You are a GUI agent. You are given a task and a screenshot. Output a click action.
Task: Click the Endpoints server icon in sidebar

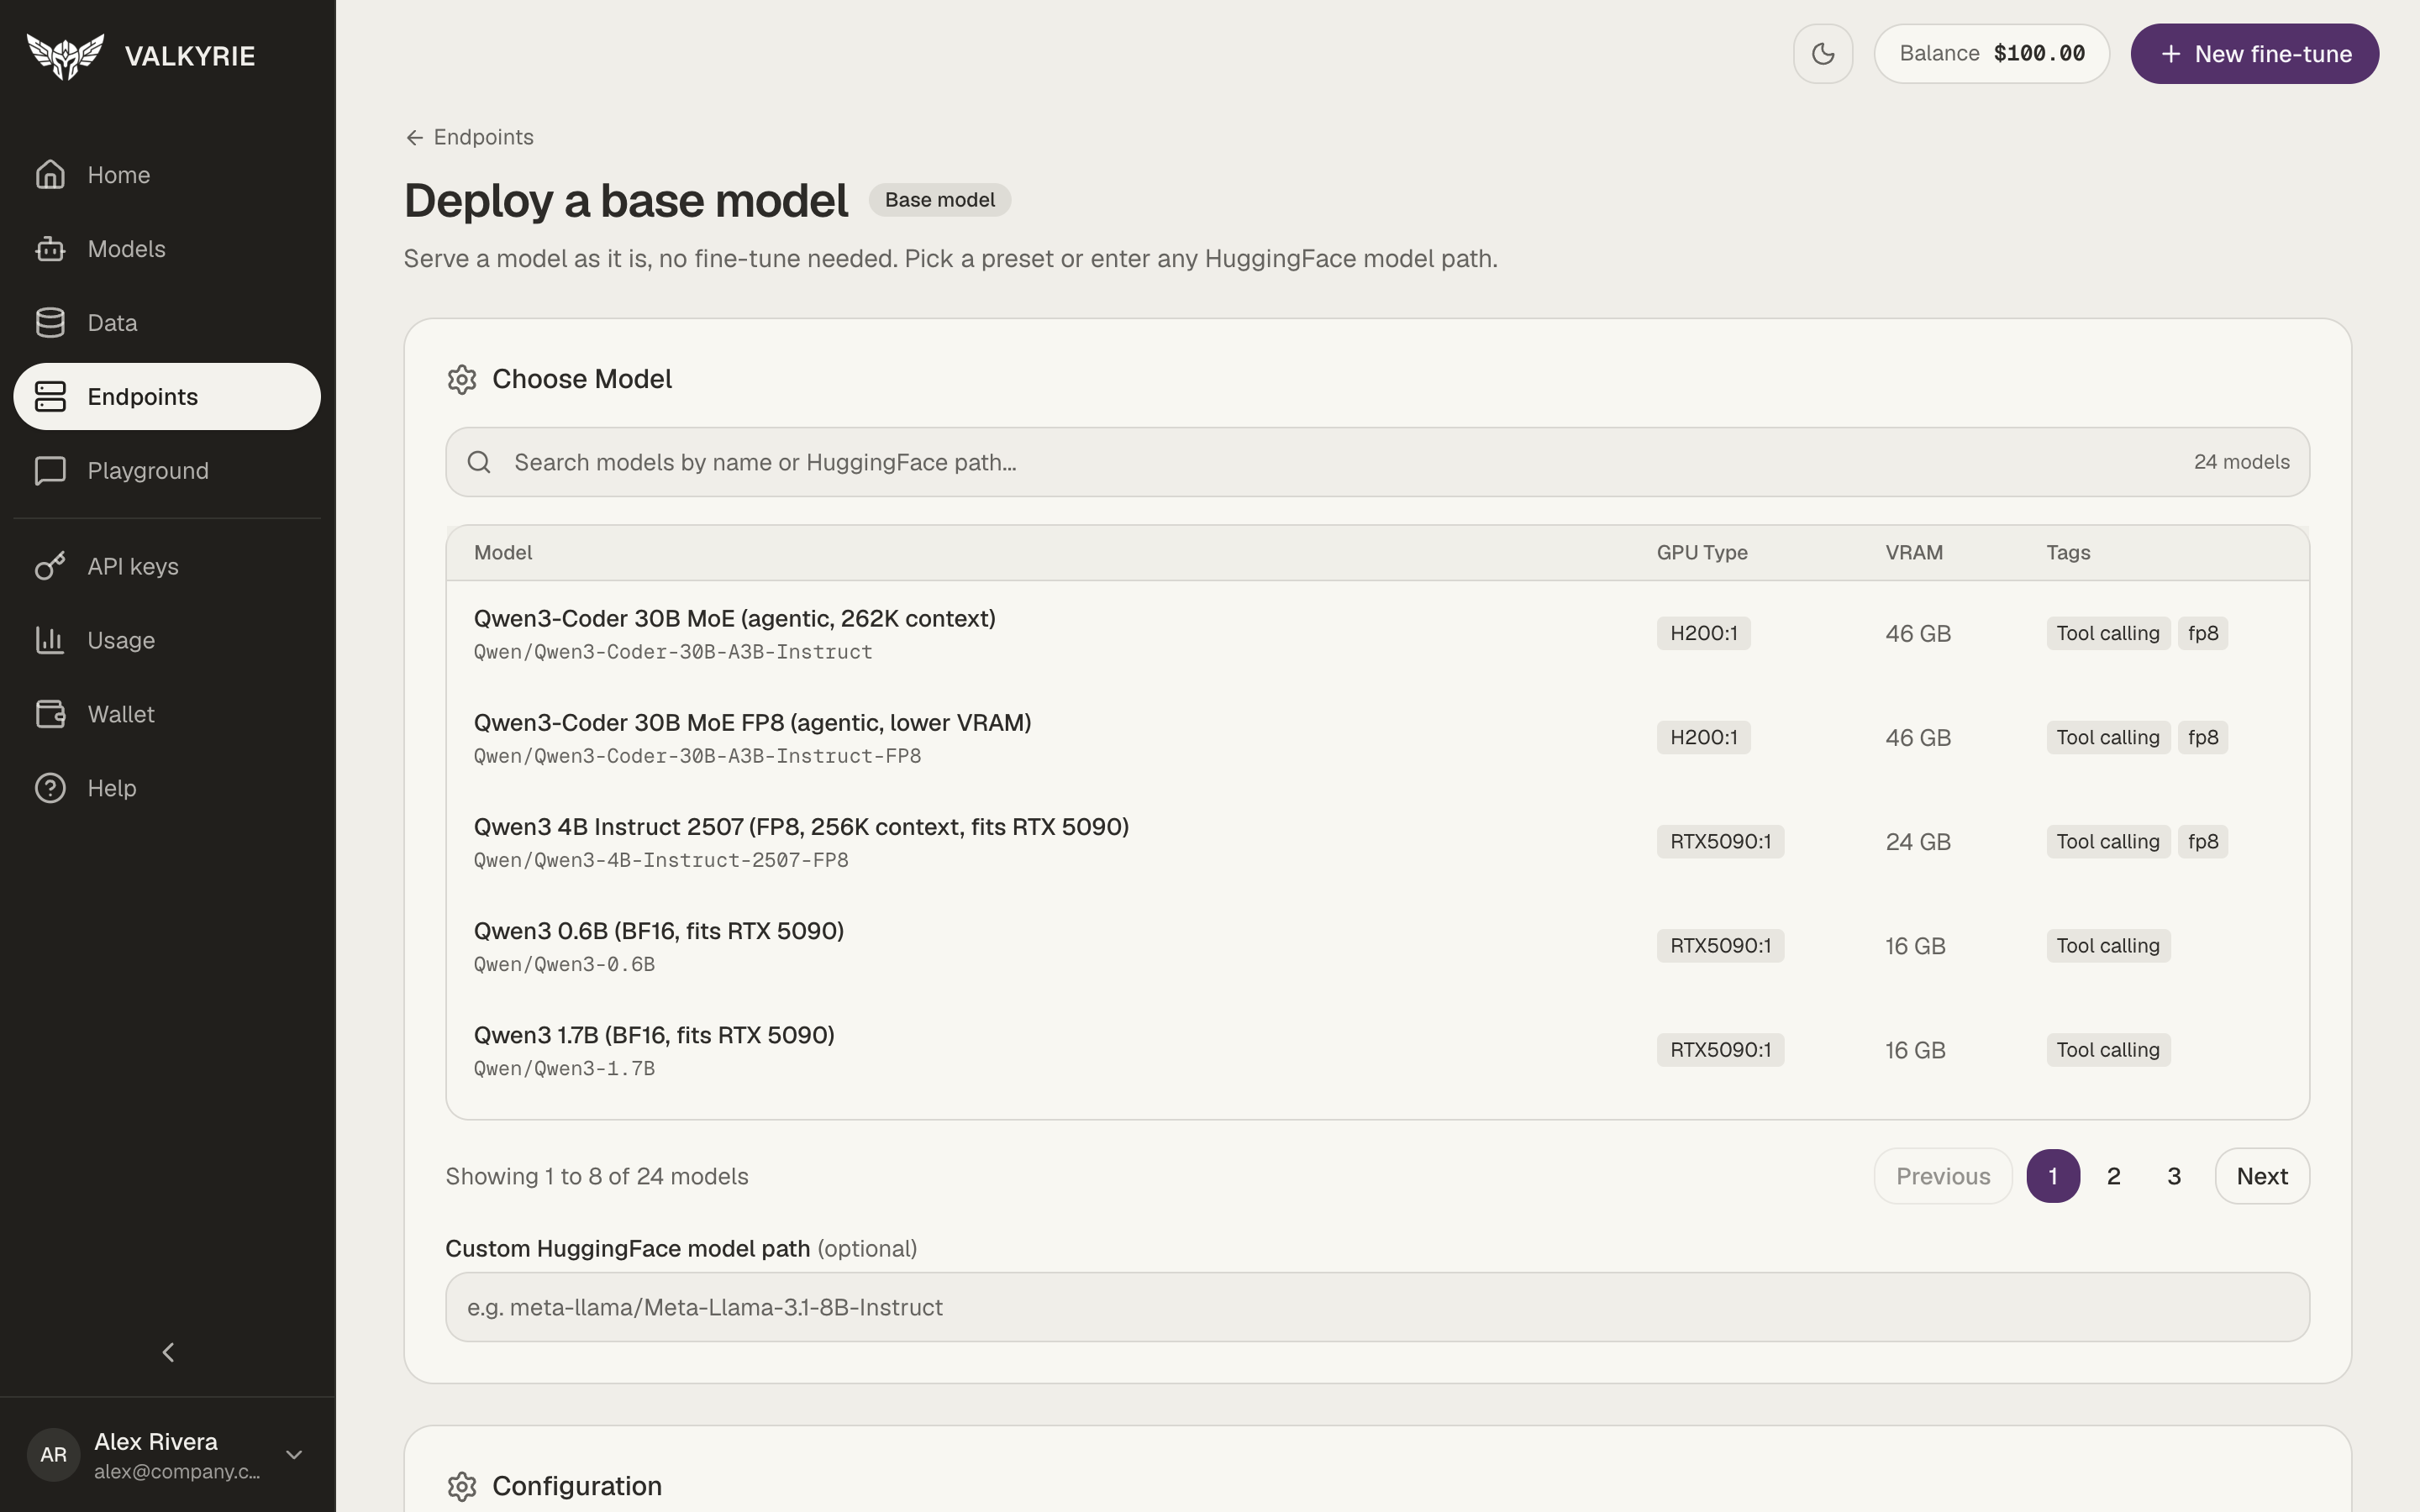tap(50, 397)
